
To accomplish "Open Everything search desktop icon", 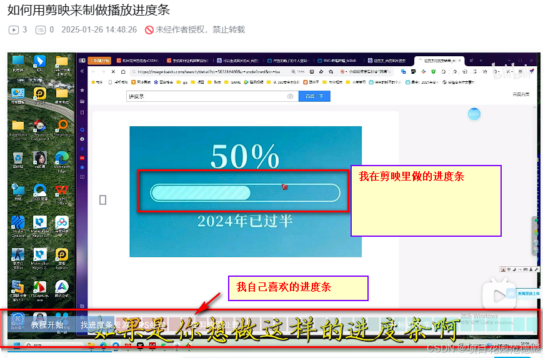I will click(x=62, y=128).
